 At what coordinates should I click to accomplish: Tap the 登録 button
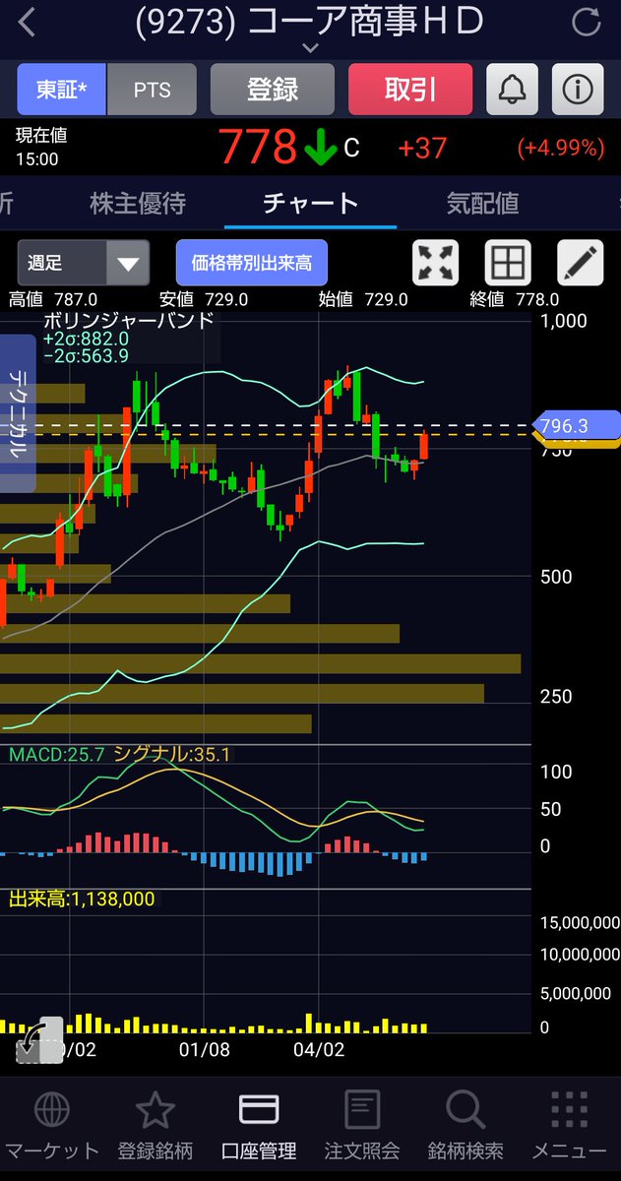(273, 90)
